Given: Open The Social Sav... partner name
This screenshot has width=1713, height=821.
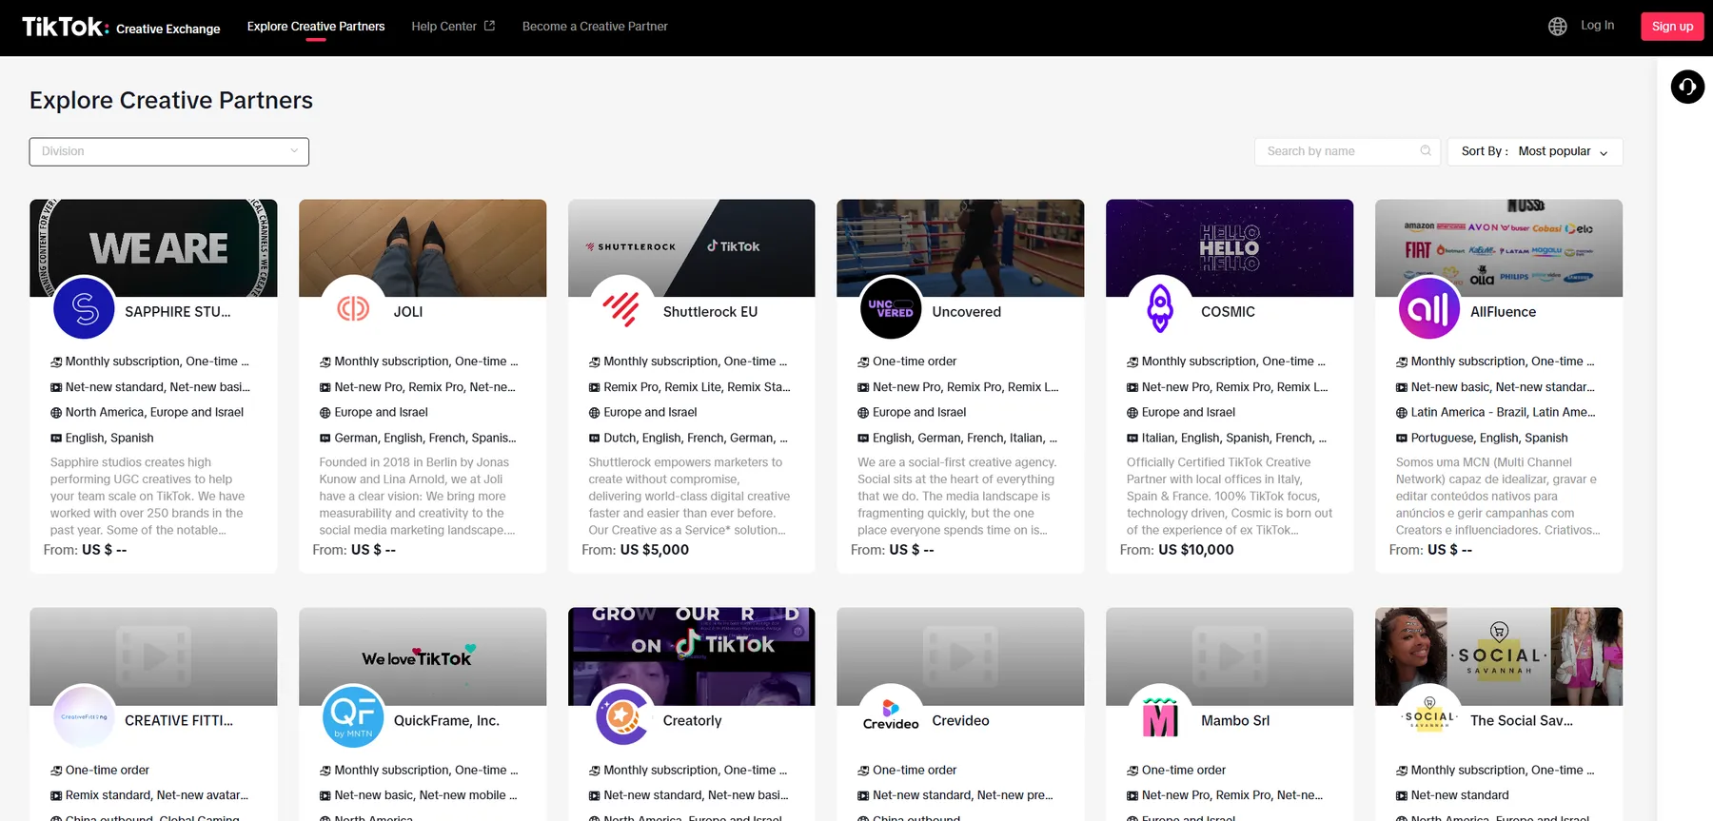Looking at the screenshot, I should (x=1522, y=721).
